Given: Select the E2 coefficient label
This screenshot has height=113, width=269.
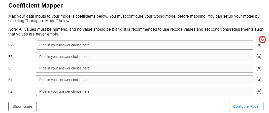Looking at the screenshot, I should pyautogui.click(x=11, y=45).
